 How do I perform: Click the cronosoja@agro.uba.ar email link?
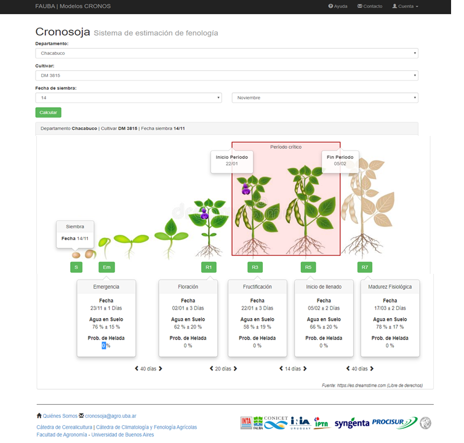113,416
